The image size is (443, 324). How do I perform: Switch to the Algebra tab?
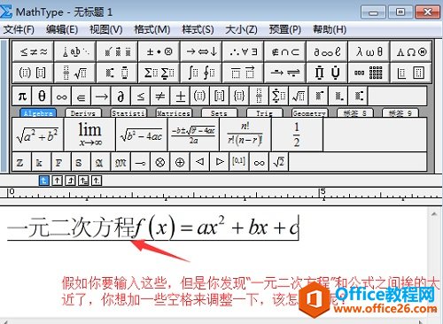(38, 113)
